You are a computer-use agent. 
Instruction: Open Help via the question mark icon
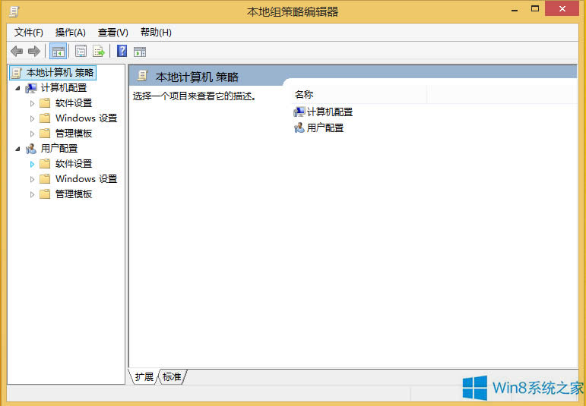click(x=122, y=51)
